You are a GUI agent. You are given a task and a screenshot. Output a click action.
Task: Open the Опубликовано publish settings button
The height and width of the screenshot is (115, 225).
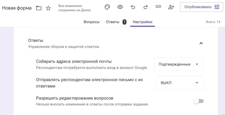click(202, 7)
